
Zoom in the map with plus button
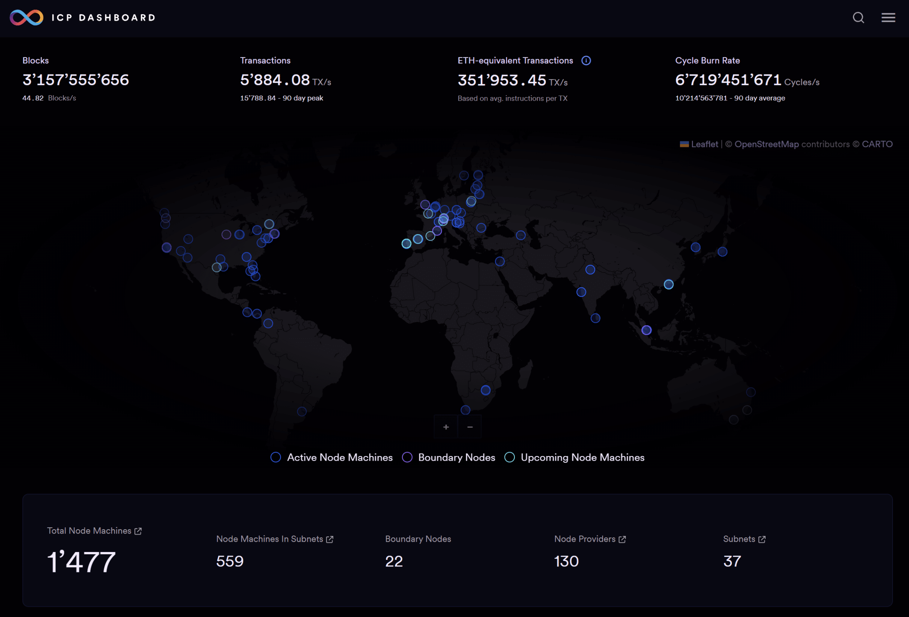tap(446, 427)
